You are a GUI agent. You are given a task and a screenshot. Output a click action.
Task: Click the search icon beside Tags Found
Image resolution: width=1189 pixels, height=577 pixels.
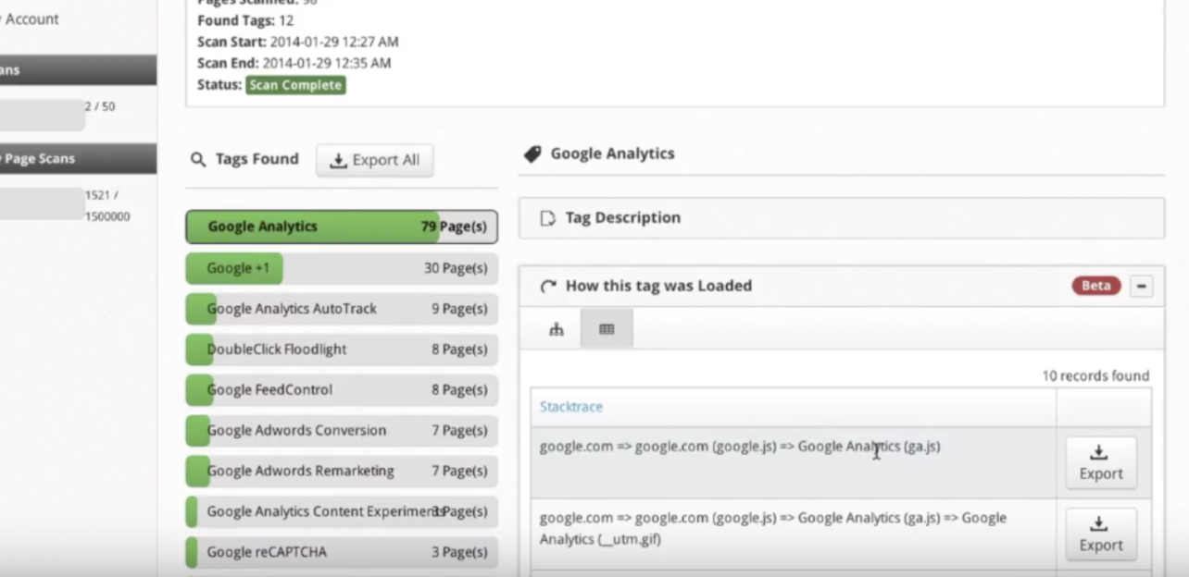click(197, 160)
